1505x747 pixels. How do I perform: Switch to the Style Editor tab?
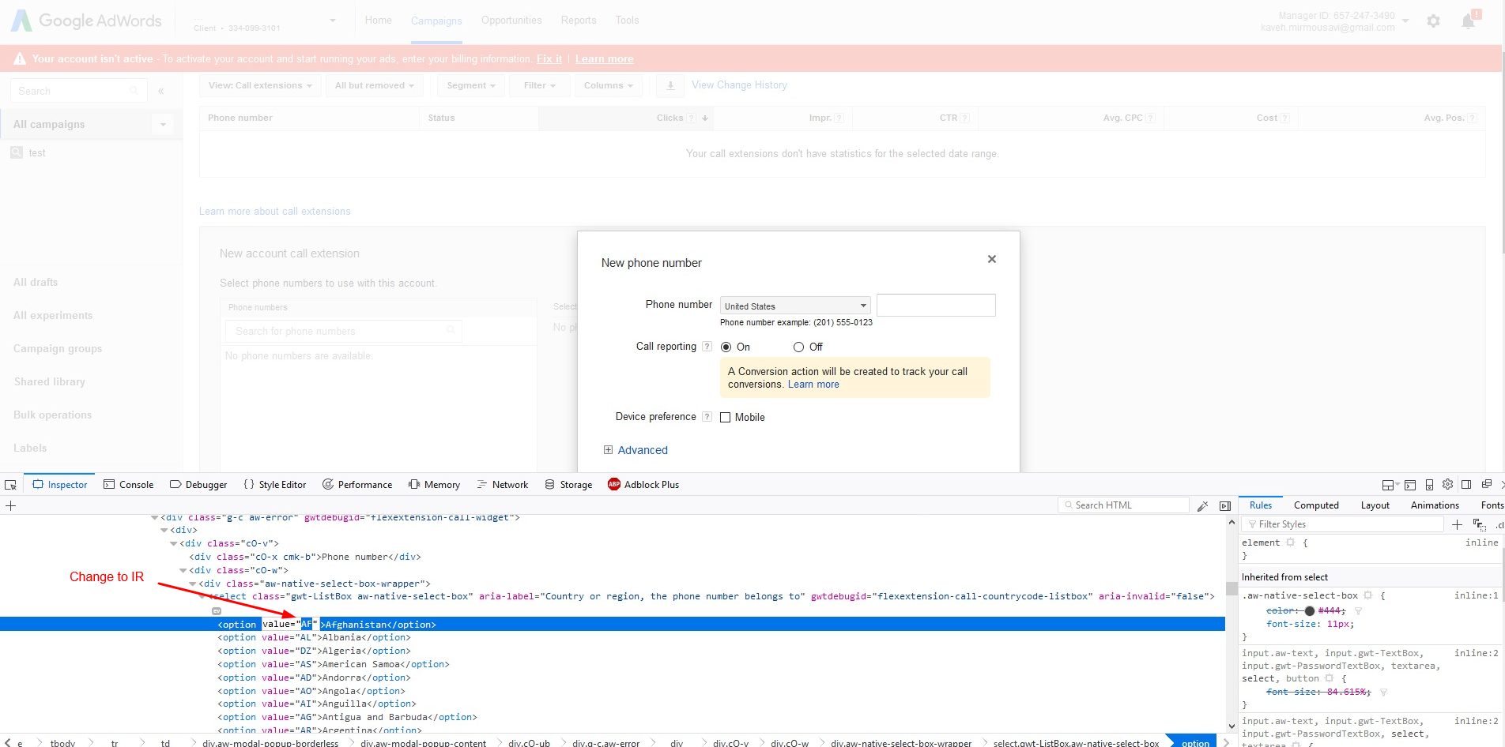[x=275, y=485]
